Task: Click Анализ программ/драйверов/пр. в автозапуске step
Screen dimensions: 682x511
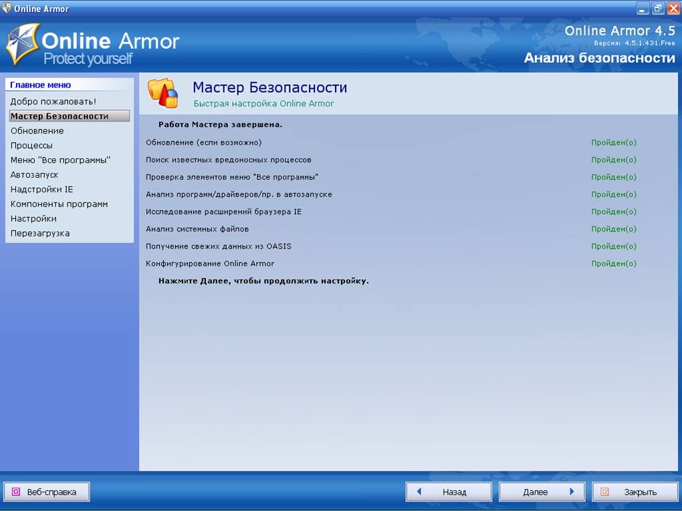Action: (x=239, y=194)
